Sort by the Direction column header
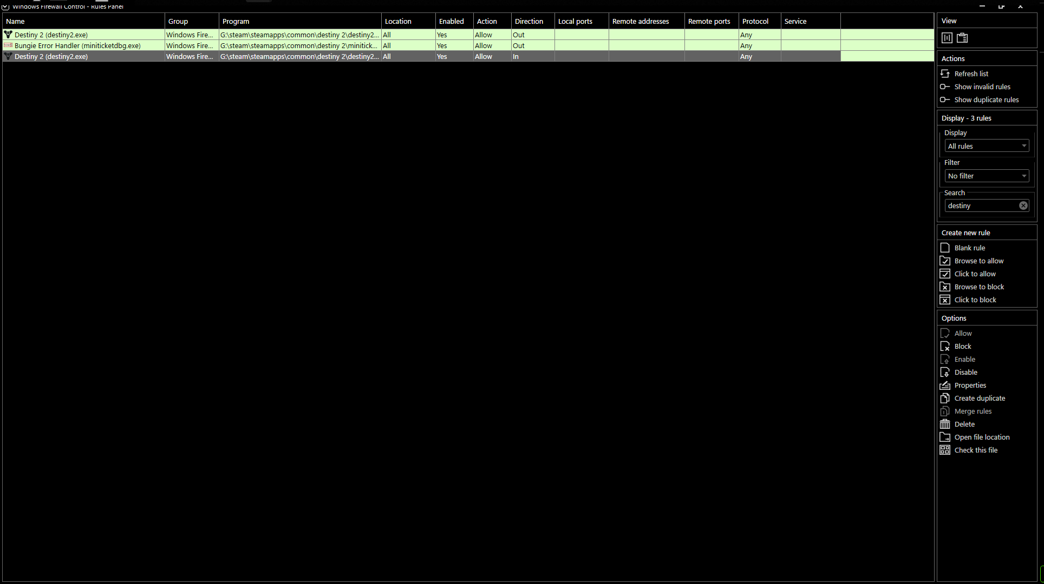The image size is (1044, 584). click(528, 21)
